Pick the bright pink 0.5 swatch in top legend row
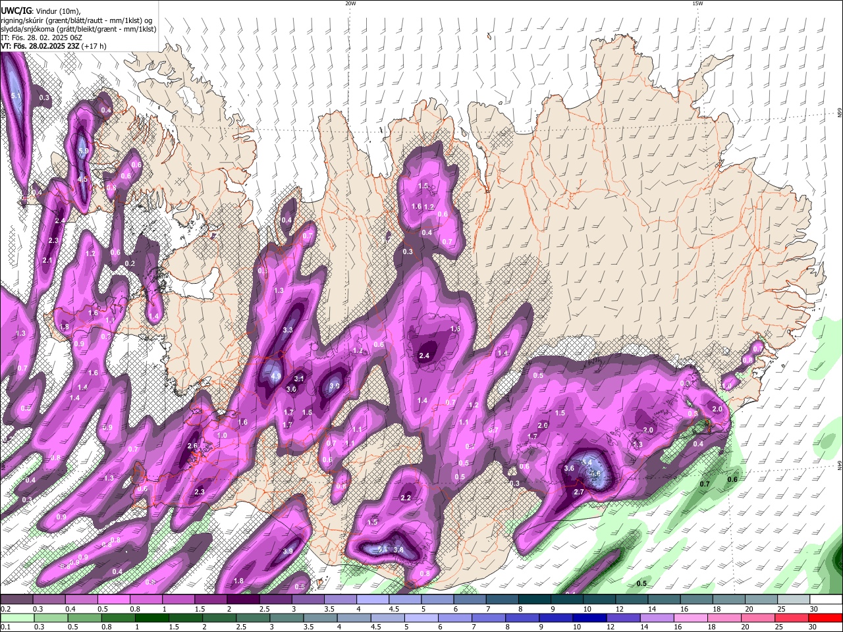 tap(113, 600)
